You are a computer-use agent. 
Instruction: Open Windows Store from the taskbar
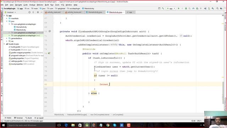point(80,125)
